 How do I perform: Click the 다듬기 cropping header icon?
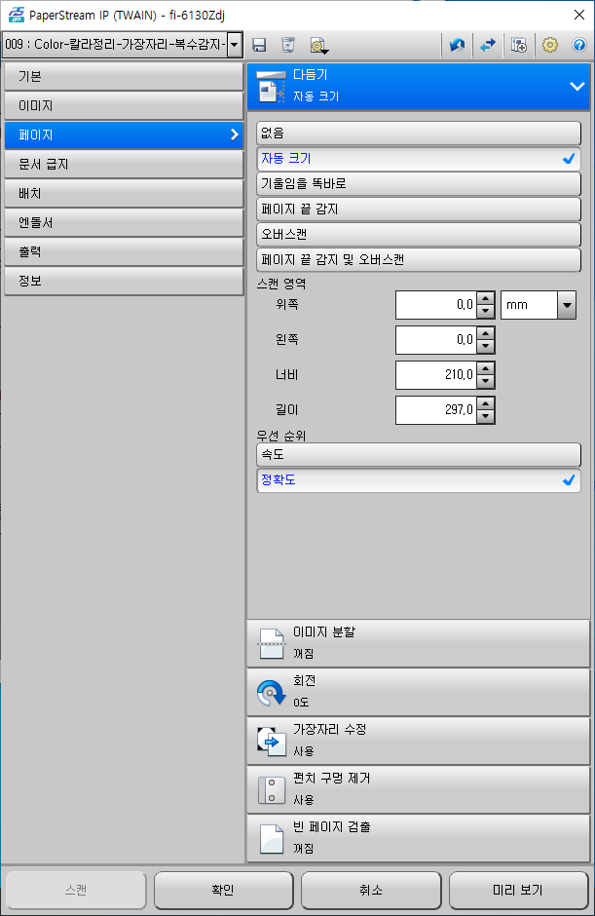272,87
